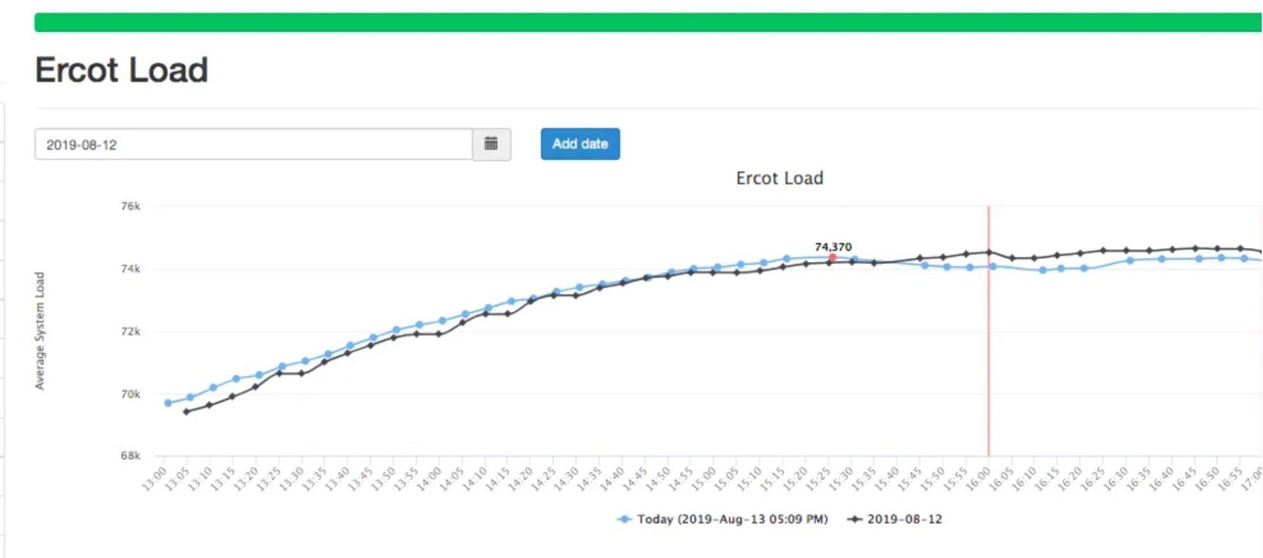The width and height of the screenshot is (1263, 558).
Task: Select the red 74,370 peak data point
Action: tap(833, 257)
